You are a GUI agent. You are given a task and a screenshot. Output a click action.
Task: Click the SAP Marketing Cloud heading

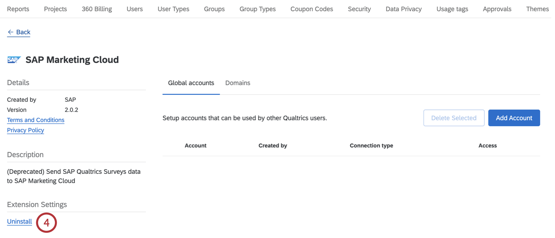tap(72, 60)
